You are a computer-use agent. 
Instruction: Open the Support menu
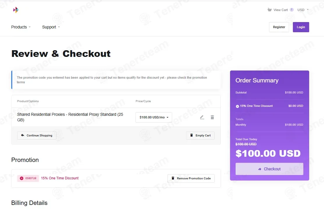click(51, 27)
